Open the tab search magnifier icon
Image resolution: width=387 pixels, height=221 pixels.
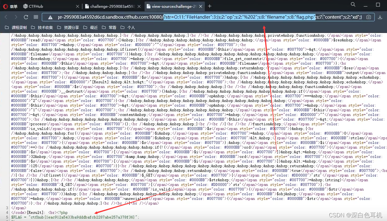click(353, 5)
